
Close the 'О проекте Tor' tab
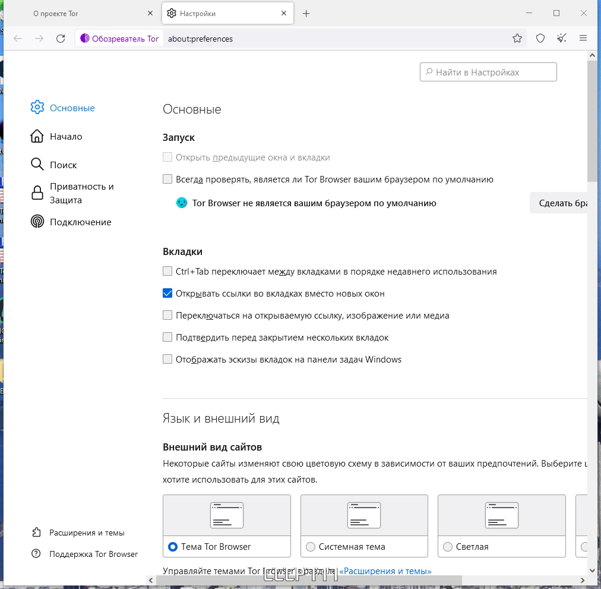point(150,14)
